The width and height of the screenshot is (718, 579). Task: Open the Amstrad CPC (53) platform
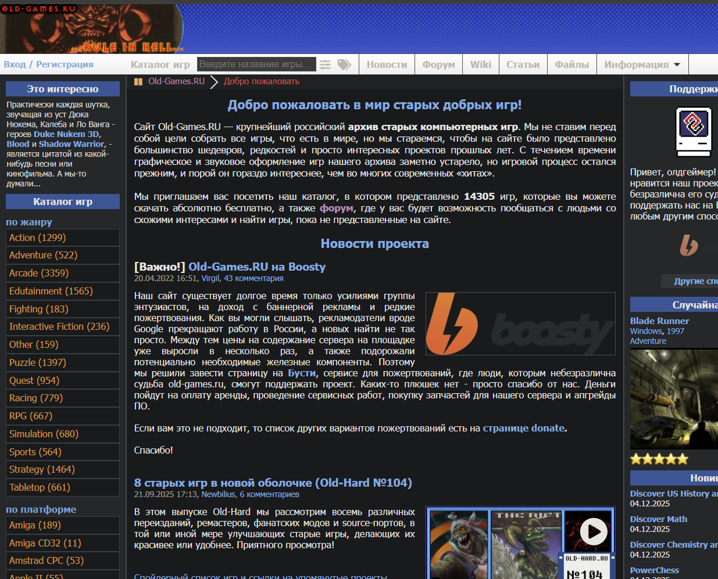63,560
